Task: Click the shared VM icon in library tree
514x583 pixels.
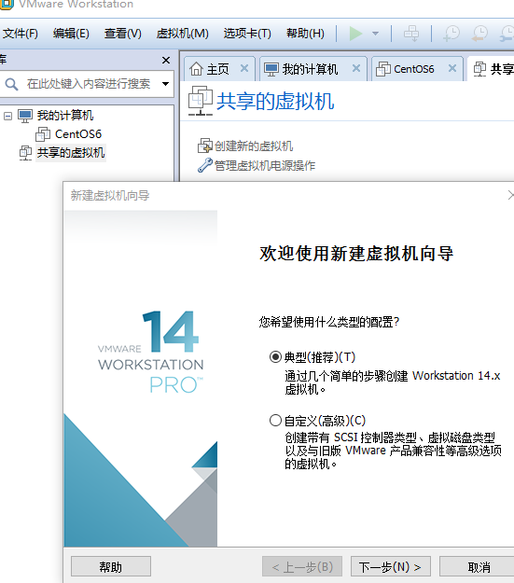Action: tap(25, 153)
